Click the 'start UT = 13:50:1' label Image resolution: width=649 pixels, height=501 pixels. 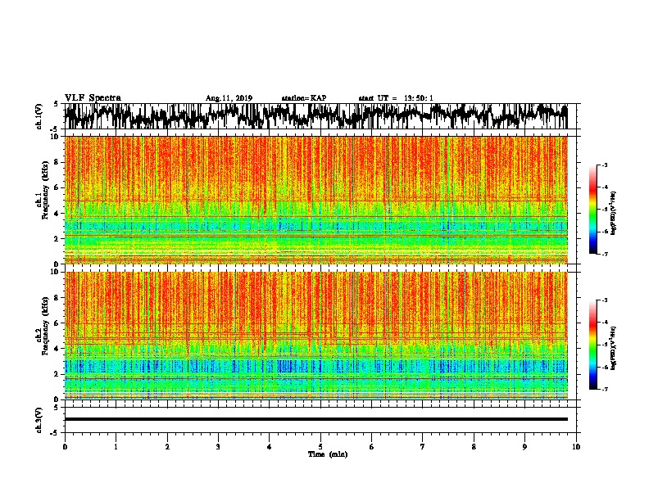(x=396, y=98)
